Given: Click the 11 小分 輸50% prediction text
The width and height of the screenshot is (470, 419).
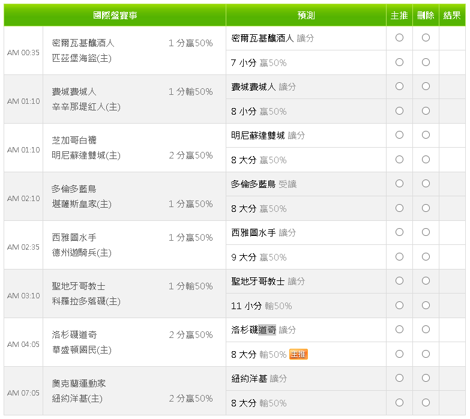Looking at the screenshot, I should tap(261, 306).
